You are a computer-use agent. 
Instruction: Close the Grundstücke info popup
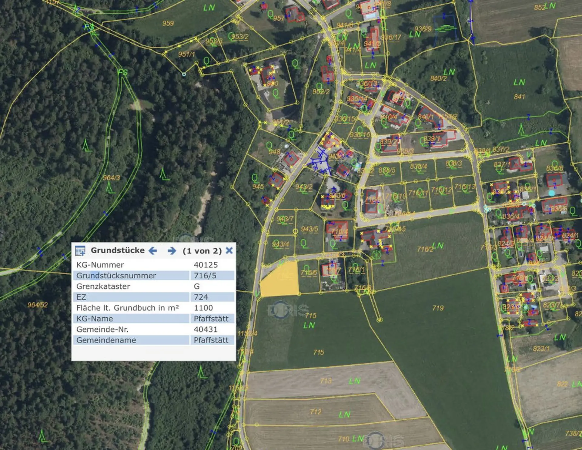pyautogui.click(x=229, y=250)
